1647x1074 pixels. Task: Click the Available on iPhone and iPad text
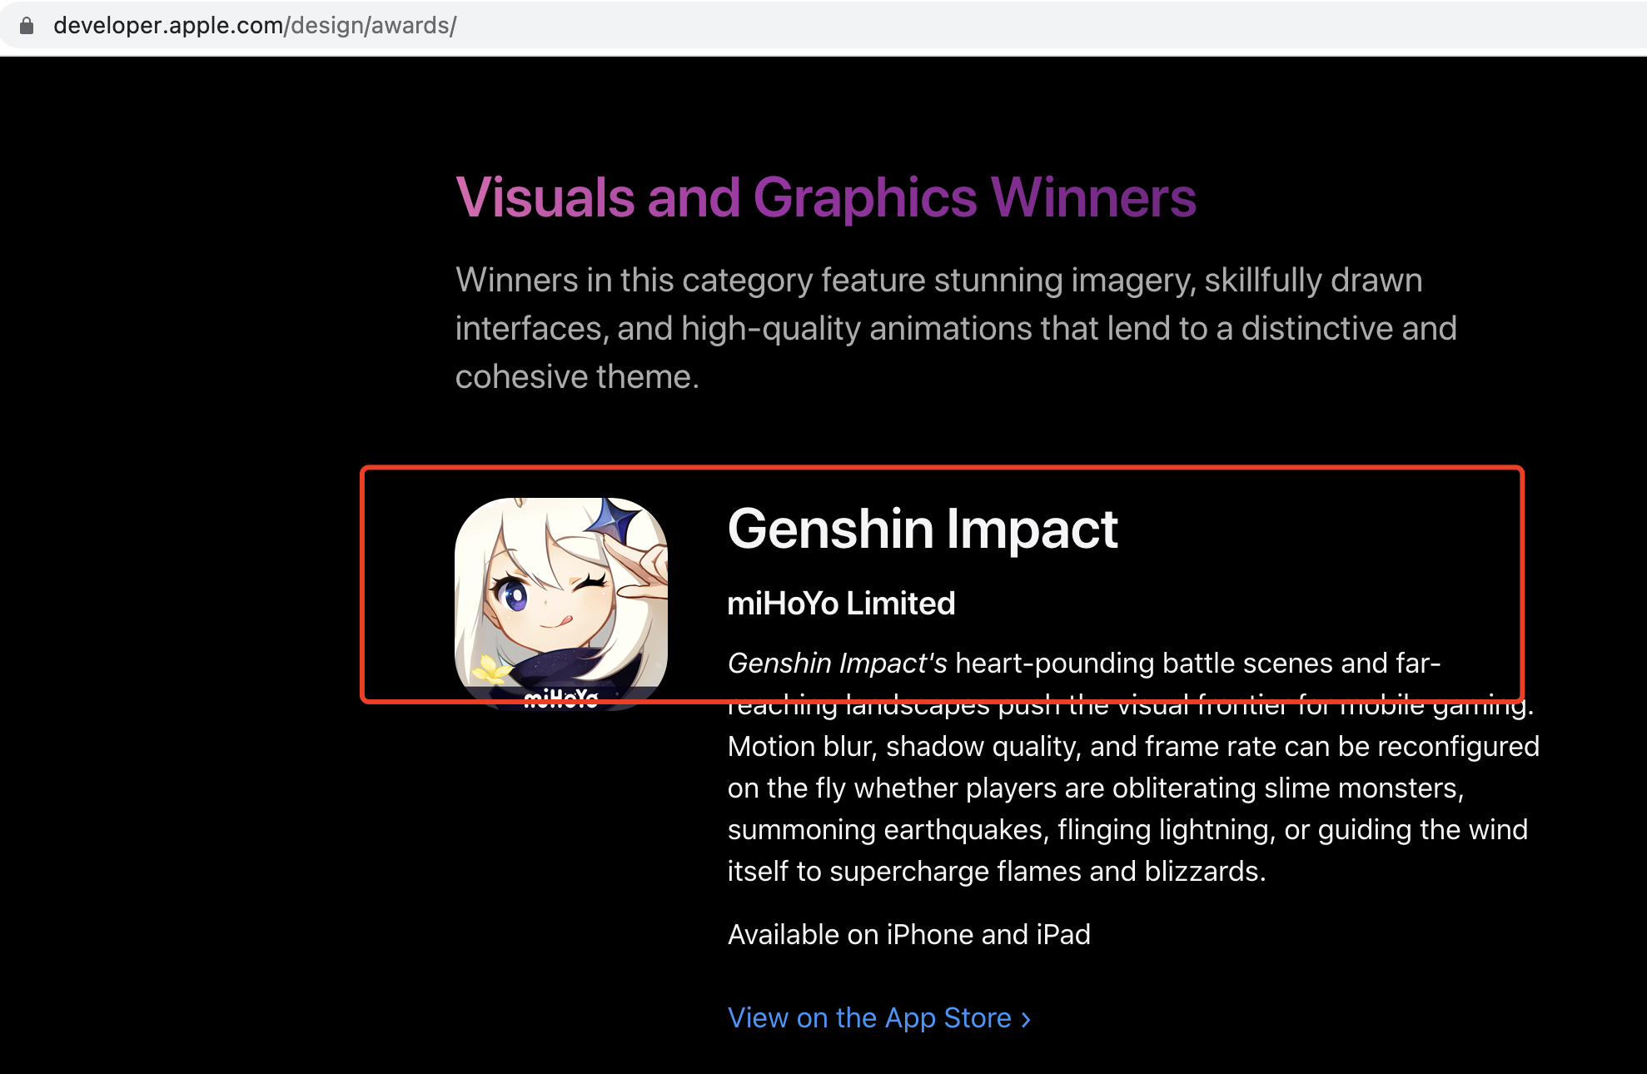coord(909,935)
